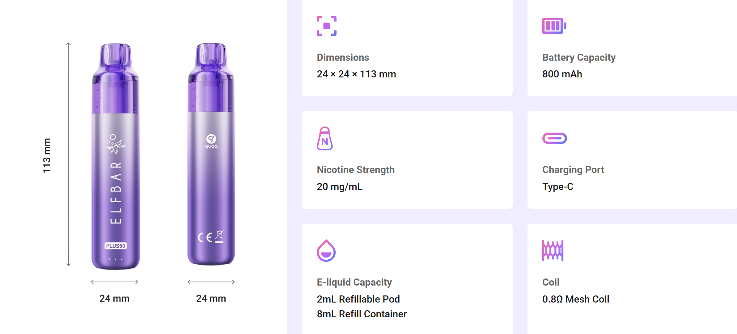Image resolution: width=737 pixels, height=334 pixels.
Task: Click the Battery Capacity battery icon
Action: click(x=554, y=26)
